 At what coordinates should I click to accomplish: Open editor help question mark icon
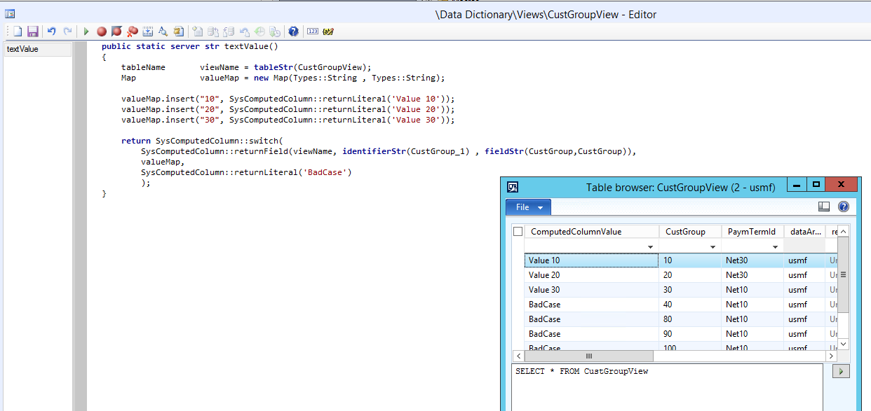293,32
